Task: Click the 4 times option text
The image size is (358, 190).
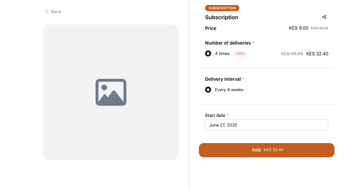Action: pos(222,53)
